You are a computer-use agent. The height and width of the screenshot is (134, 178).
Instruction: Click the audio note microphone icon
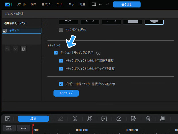pos(133,119)
